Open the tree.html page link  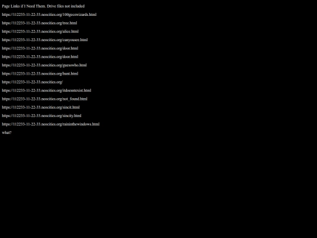(39, 23)
